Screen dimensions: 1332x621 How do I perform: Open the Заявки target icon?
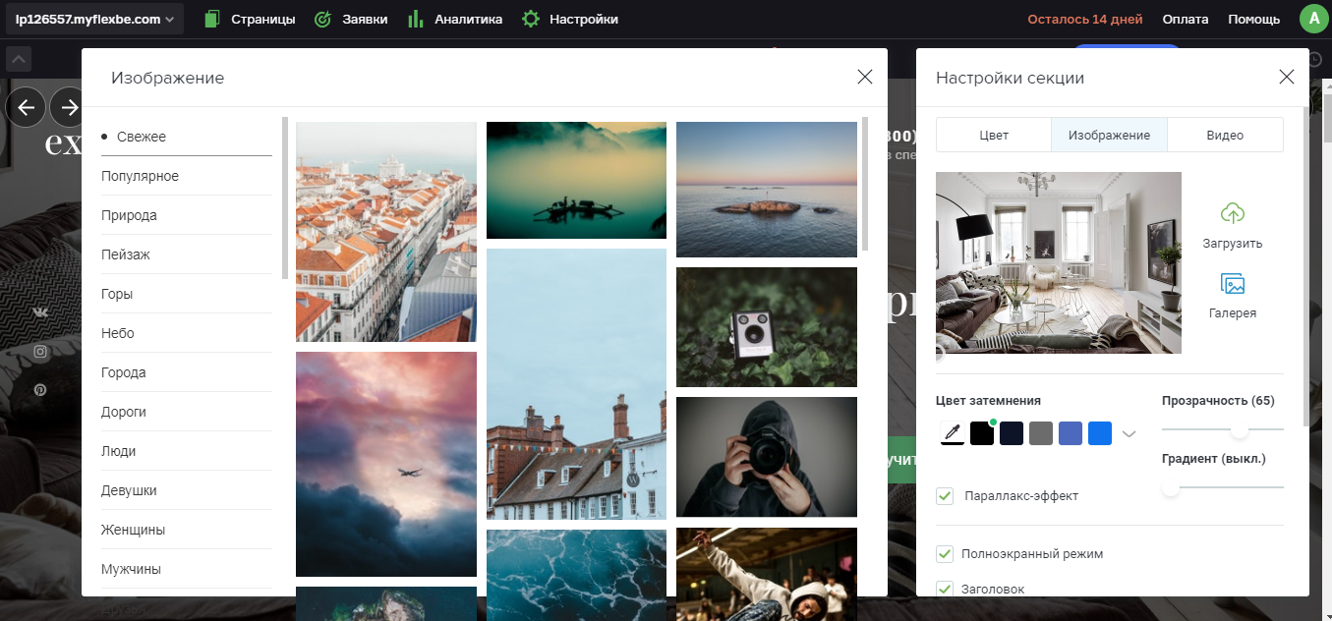coord(322,19)
